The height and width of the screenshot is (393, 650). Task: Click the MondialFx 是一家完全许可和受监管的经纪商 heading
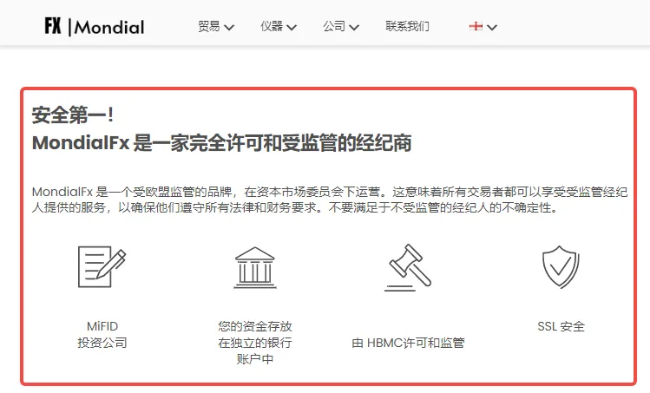pyautogui.click(x=222, y=143)
